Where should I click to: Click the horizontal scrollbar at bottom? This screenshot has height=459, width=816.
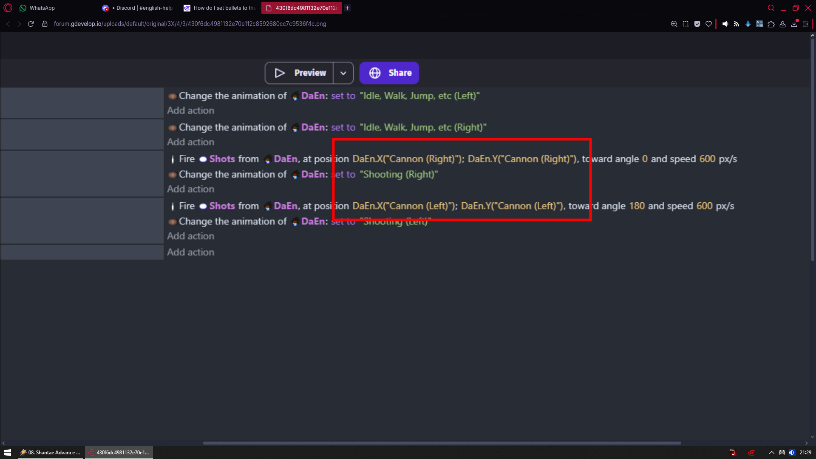pos(442,443)
